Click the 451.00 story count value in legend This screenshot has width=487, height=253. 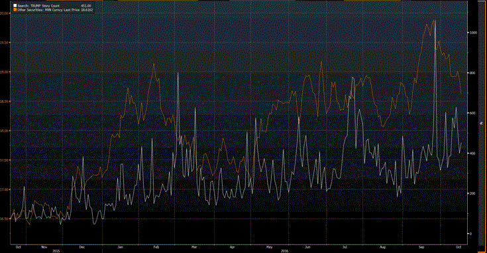pyautogui.click(x=85, y=6)
